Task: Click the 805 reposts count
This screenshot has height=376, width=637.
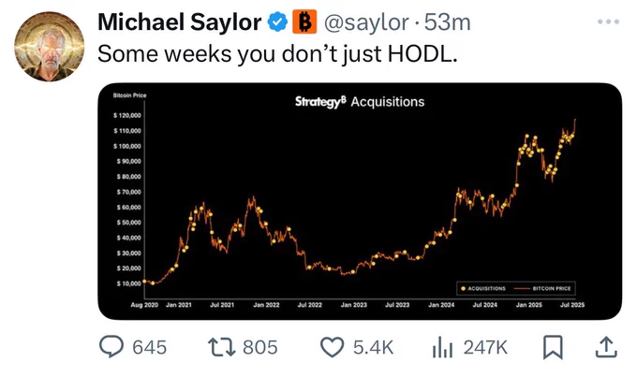Action: coord(260,348)
